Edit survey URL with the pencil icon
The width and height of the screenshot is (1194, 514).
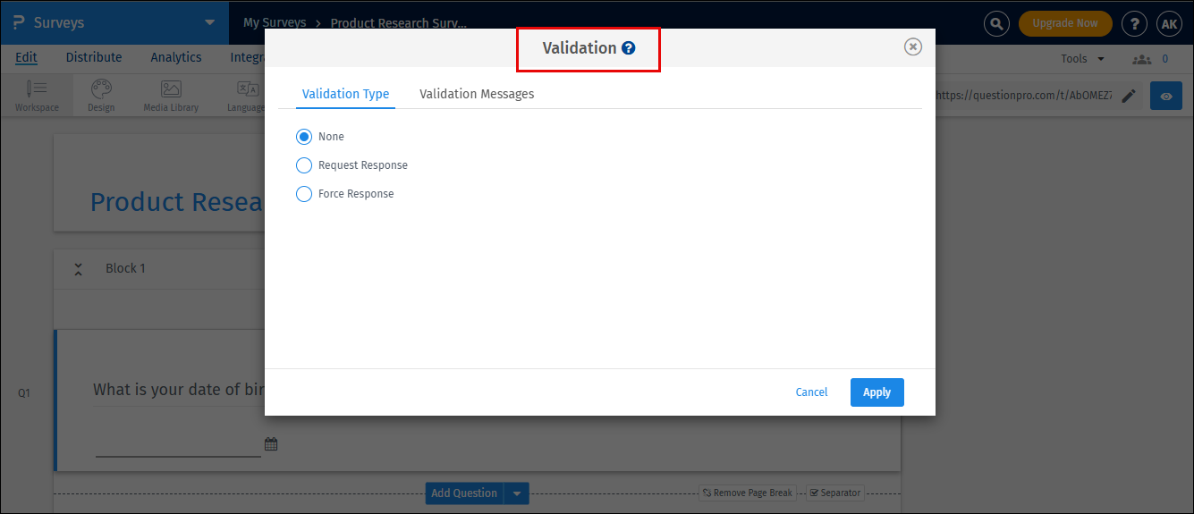point(1129,96)
